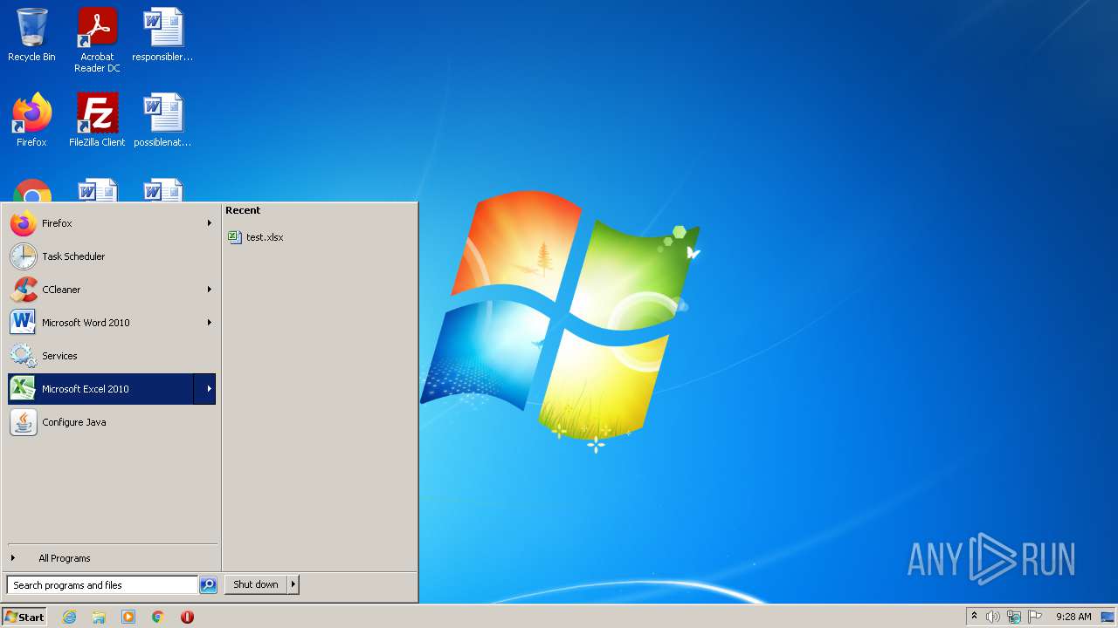Screen dimensions: 1118x628
Task: Open Configure Java from the Start menu
Action: [112, 422]
